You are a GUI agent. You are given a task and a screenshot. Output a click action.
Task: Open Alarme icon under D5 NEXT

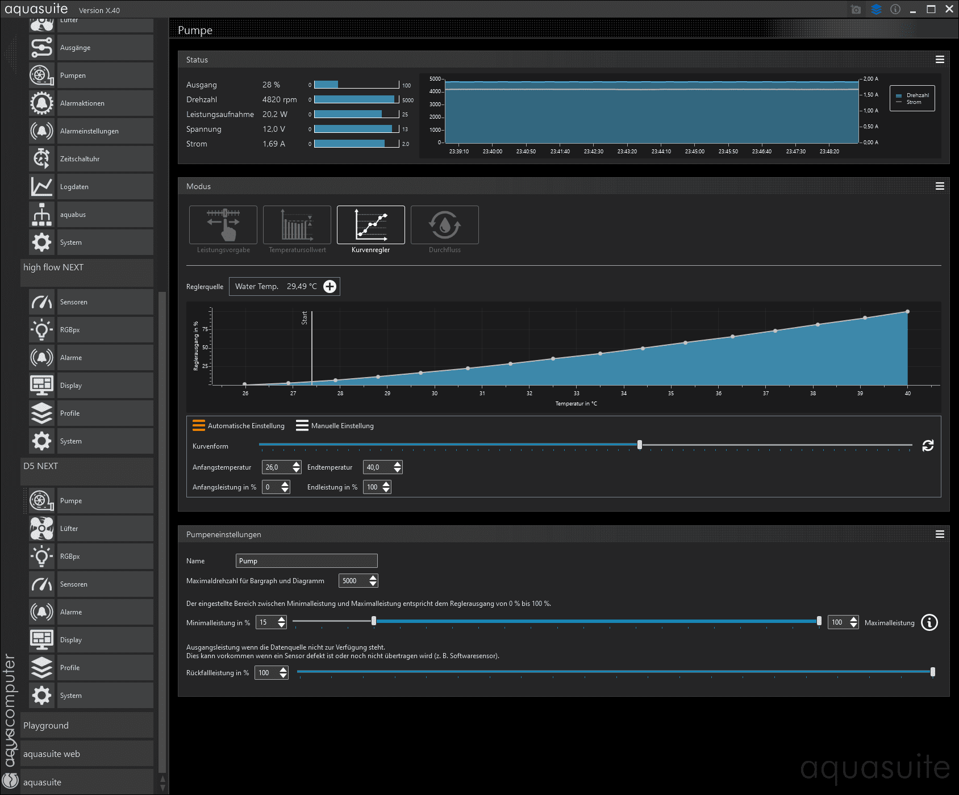(x=41, y=612)
